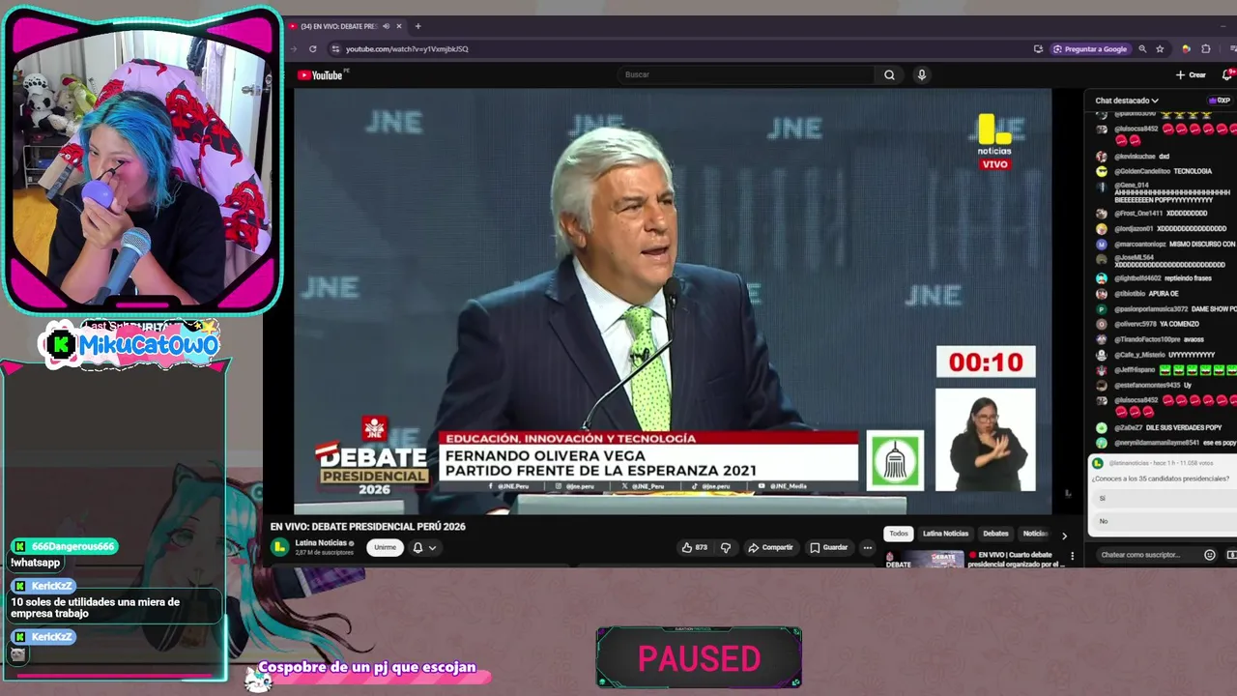Open the Chat destacado dropdown
1237x696 pixels.
click(x=1127, y=101)
